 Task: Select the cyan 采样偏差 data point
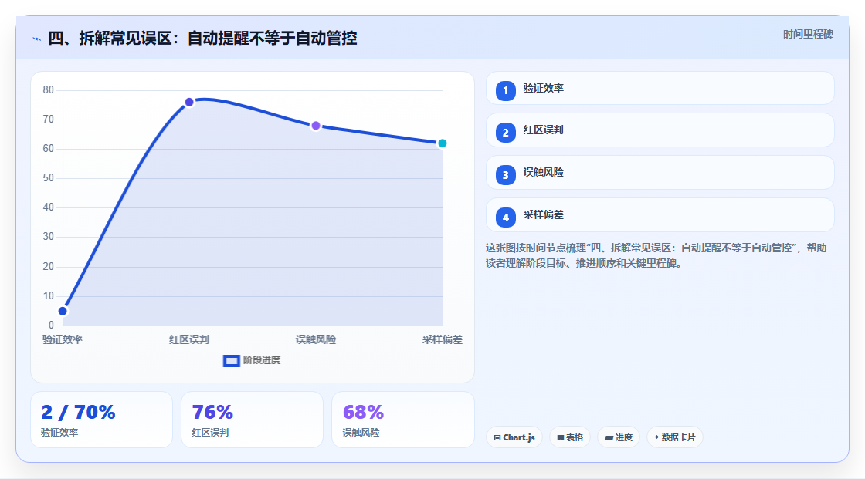tap(442, 143)
